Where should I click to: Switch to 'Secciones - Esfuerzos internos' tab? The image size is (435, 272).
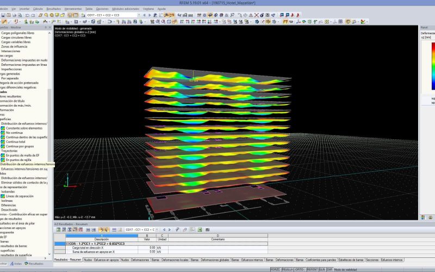pyautogui.click(x=384, y=260)
